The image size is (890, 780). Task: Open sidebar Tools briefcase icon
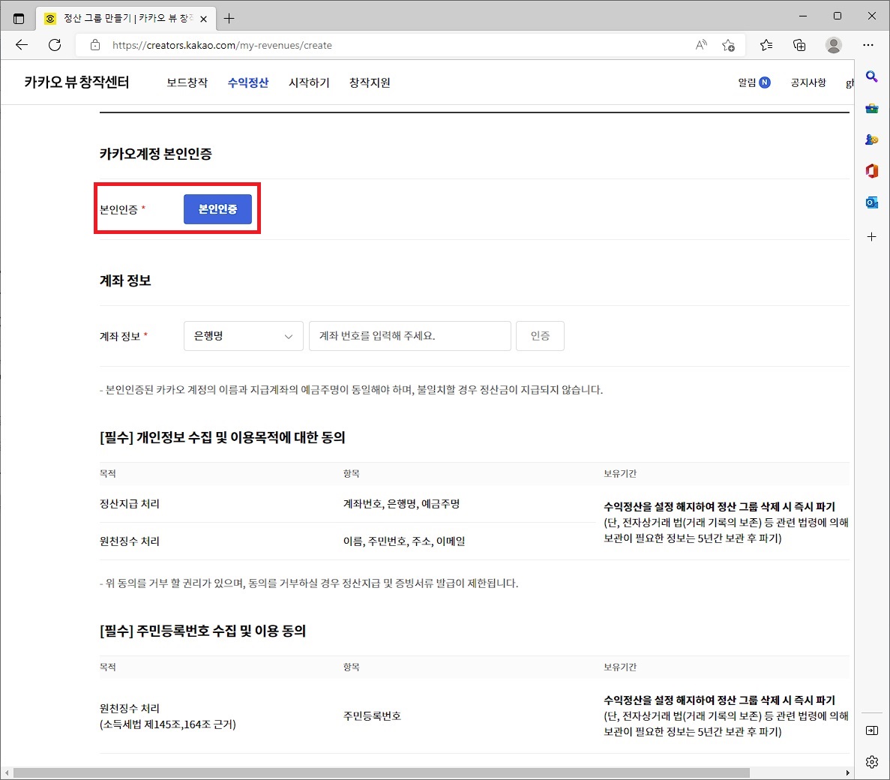[872, 108]
